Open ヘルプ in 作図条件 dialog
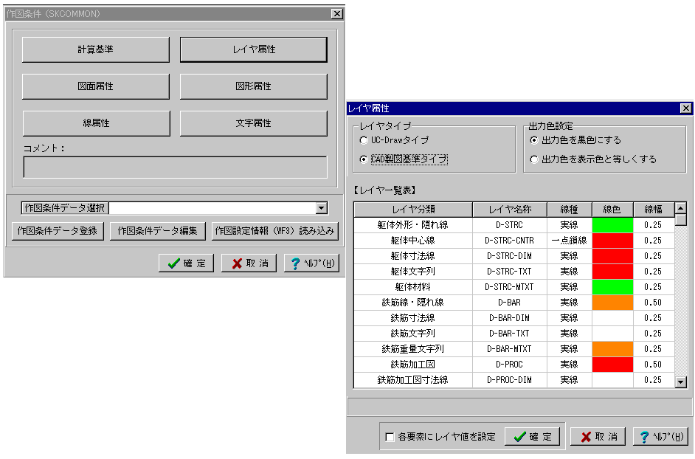This screenshot has height=459, width=695. click(311, 263)
